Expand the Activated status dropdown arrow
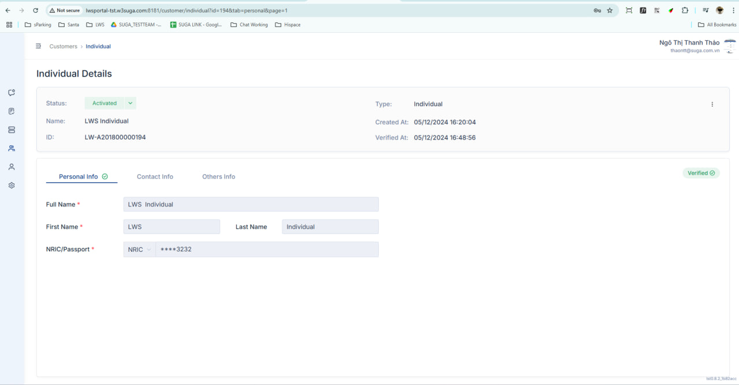Viewport: 739px width, 385px height. [130, 103]
